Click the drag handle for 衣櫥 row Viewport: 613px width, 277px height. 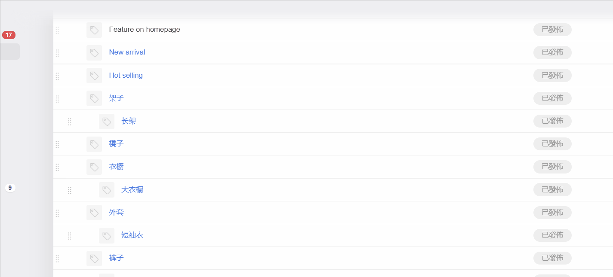click(57, 167)
